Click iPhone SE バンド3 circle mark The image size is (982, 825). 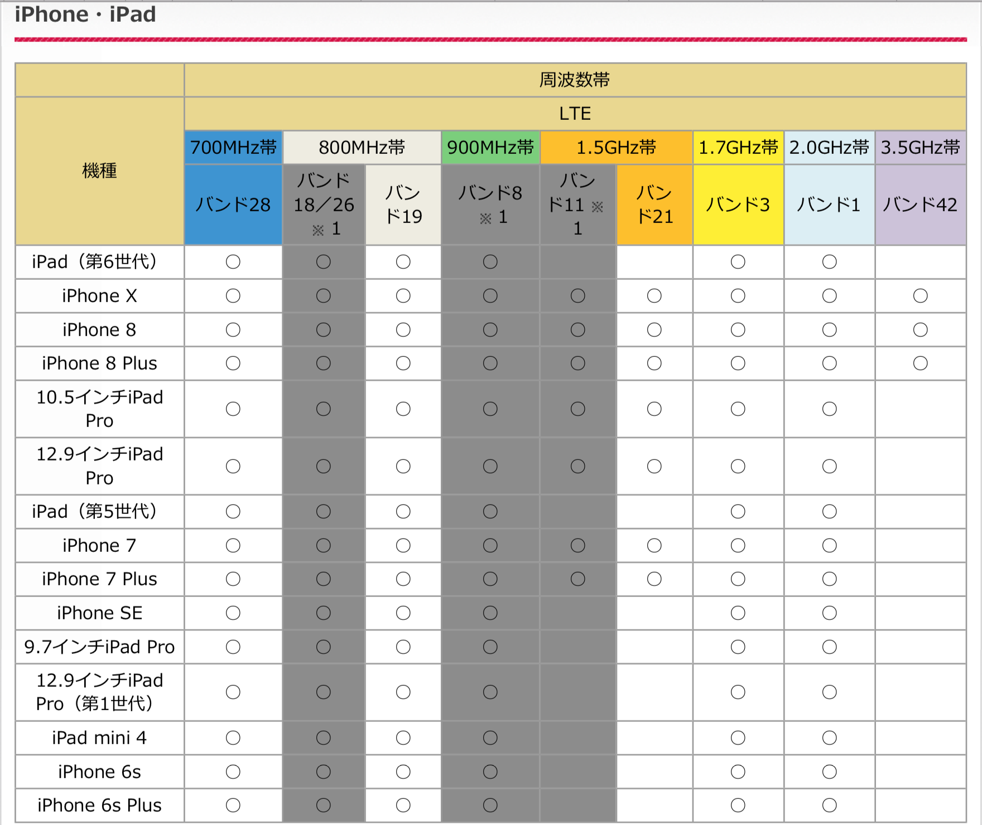[738, 613]
